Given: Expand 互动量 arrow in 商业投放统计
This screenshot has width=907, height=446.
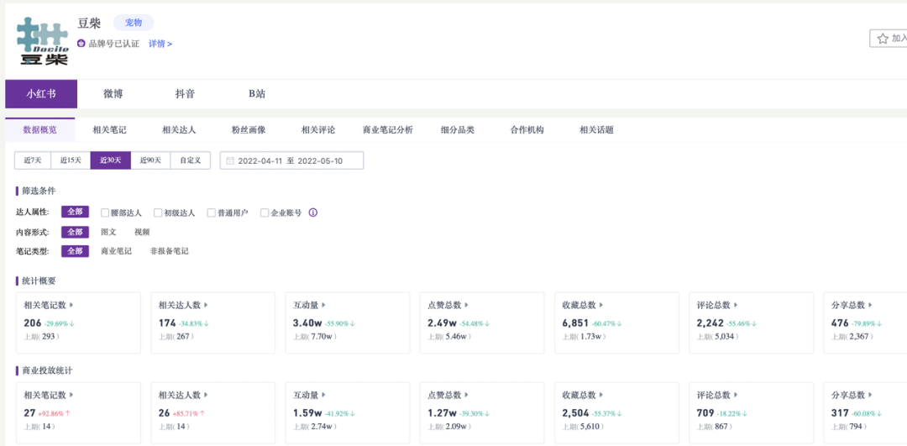Looking at the screenshot, I should (324, 395).
